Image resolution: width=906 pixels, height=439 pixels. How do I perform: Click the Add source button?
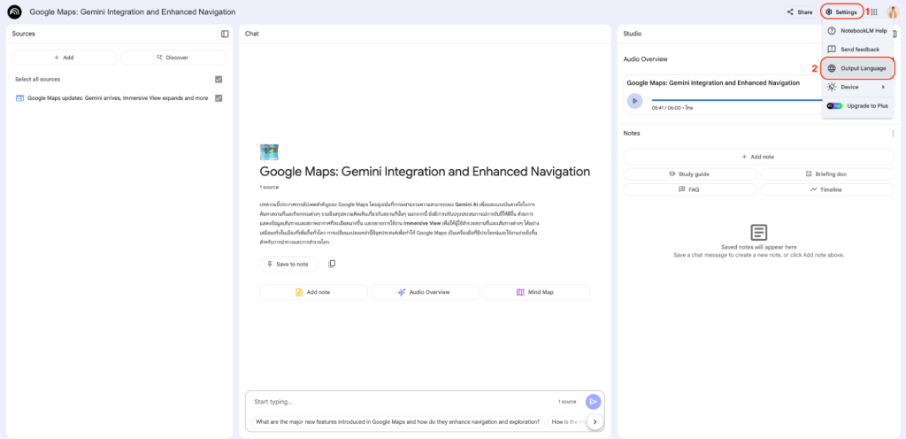(64, 58)
